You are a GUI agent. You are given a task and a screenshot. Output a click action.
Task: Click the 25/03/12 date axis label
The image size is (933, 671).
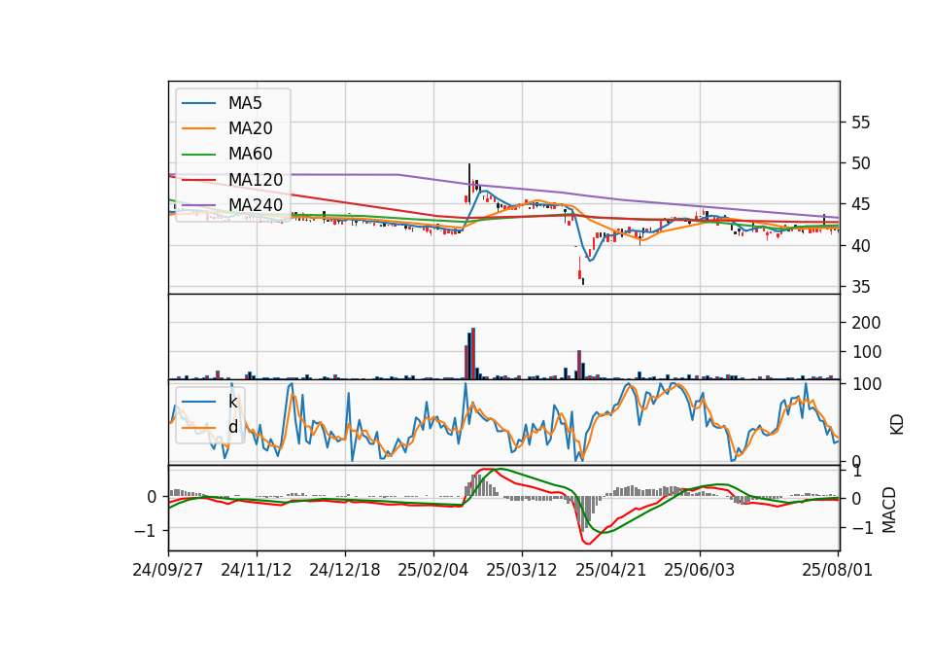522,571
